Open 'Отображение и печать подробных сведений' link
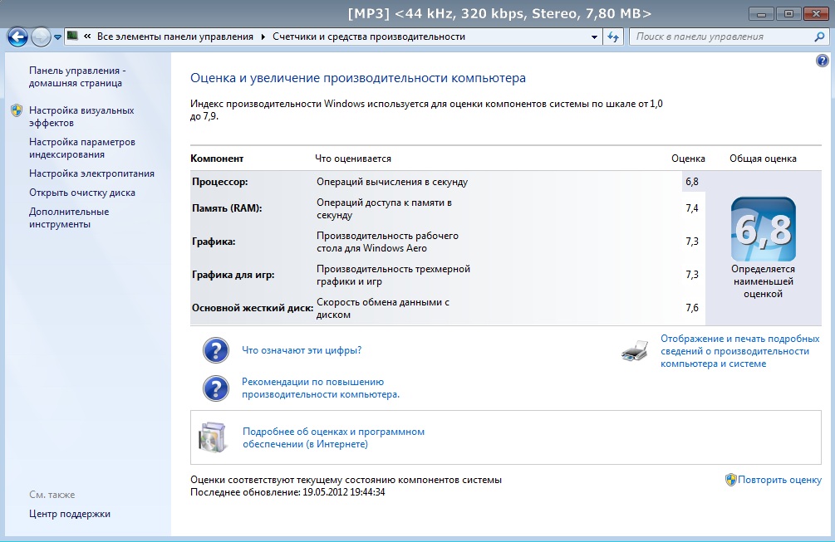Image resolution: width=835 pixels, height=542 pixels. point(739,351)
